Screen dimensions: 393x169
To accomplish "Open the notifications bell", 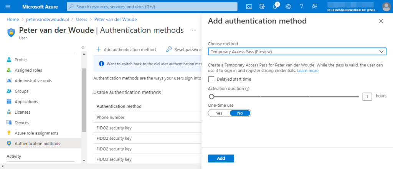I will coord(275,7).
